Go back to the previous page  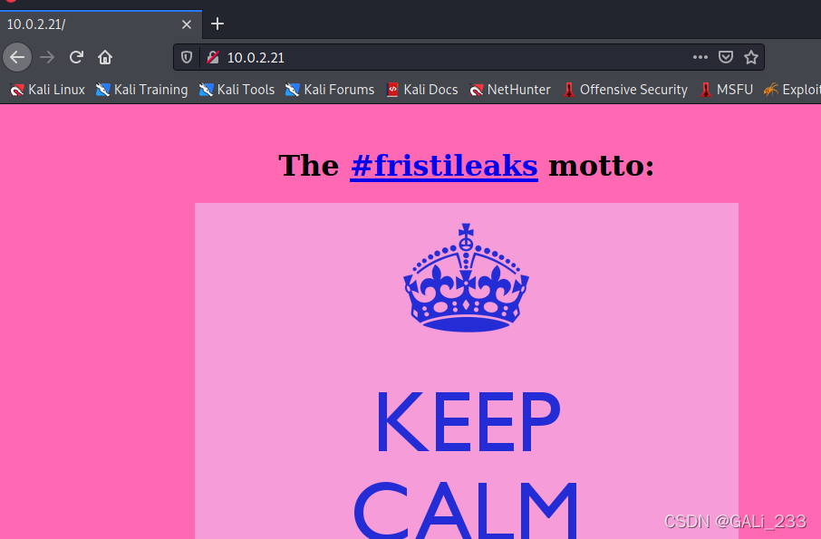[17, 57]
